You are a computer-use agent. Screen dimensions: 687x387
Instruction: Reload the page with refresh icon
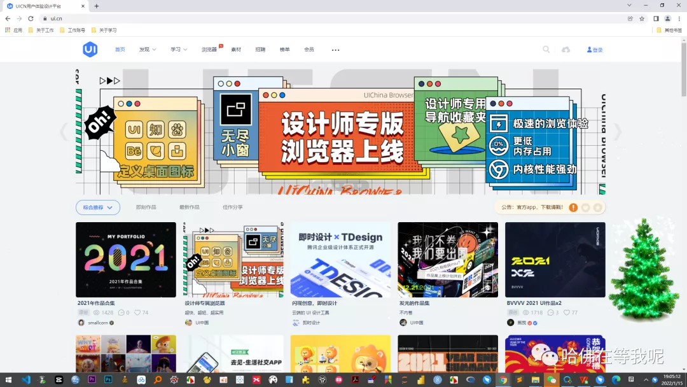click(31, 18)
